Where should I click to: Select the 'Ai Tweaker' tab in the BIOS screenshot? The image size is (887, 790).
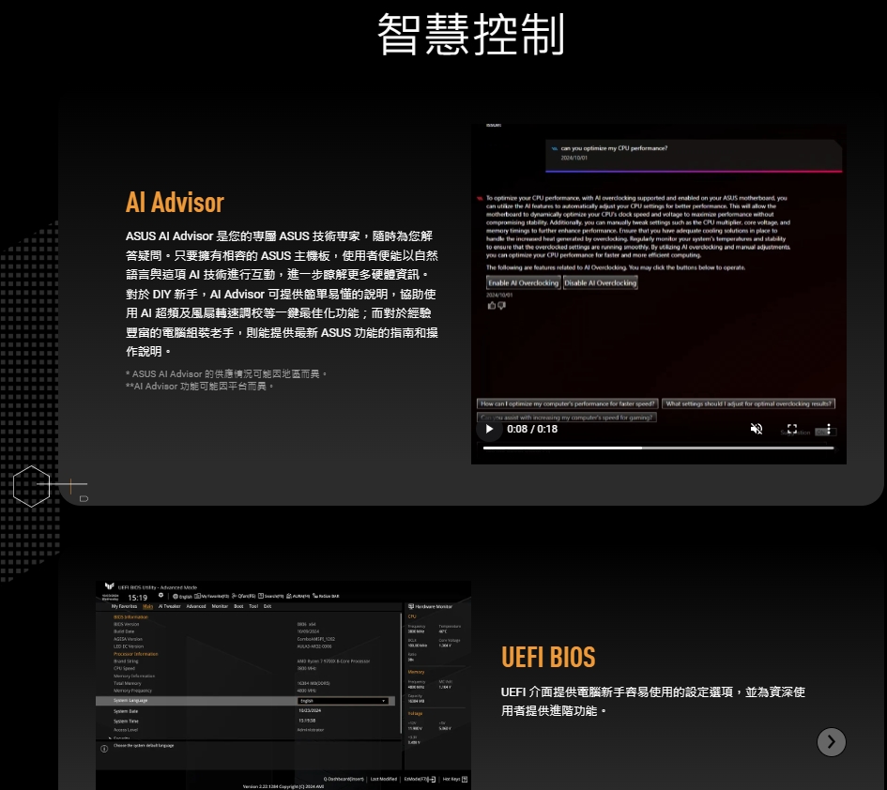(170, 606)
